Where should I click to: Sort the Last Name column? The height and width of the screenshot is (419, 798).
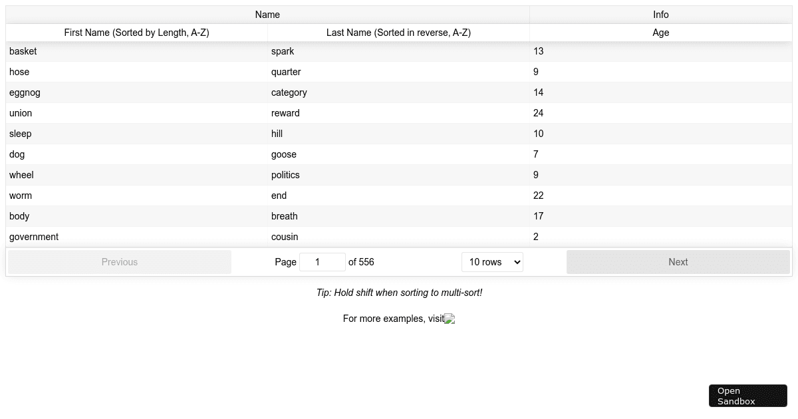[x=398, y=32]
